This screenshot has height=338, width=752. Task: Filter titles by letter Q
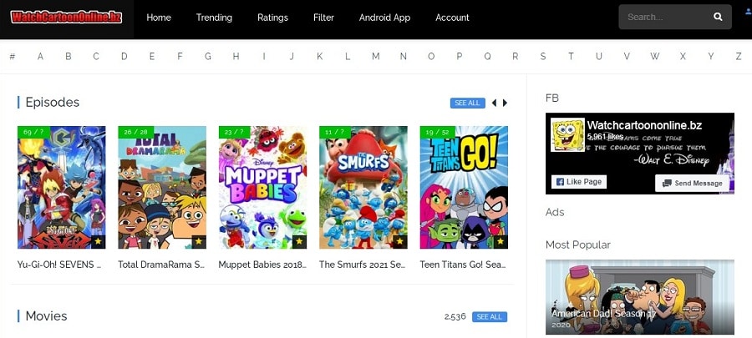point(487,57)
